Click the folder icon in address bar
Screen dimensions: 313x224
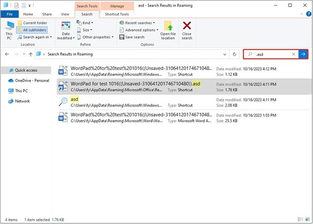click(x=39, y=54)
